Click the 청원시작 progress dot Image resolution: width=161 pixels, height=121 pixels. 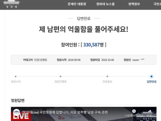pyautogui.click(x=16, y=76)
